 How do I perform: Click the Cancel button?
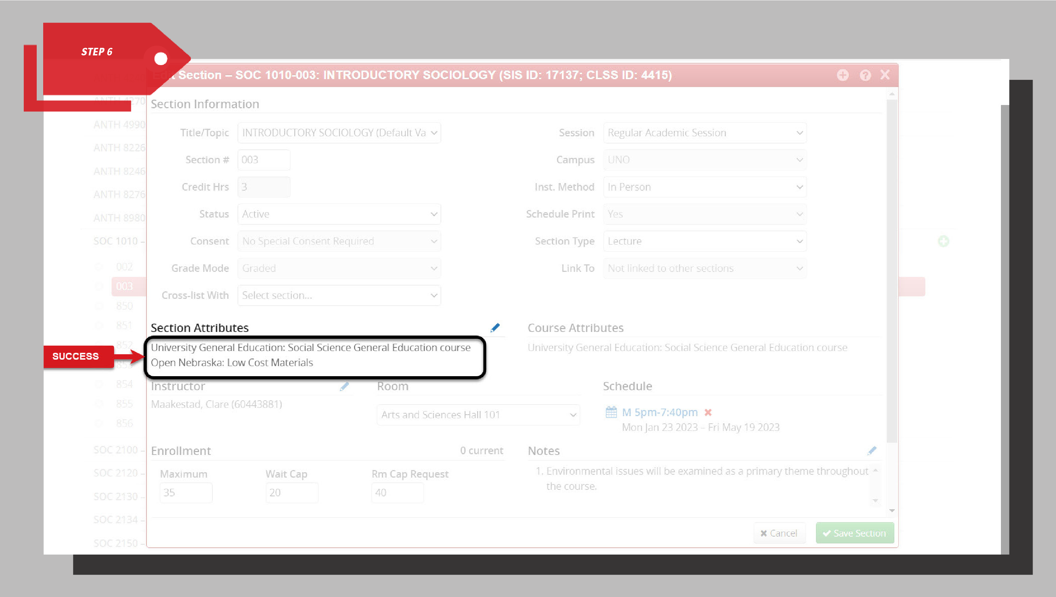click(x=779, y=533)
